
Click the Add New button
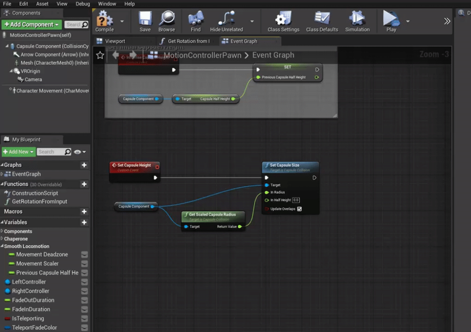point(19,152)
